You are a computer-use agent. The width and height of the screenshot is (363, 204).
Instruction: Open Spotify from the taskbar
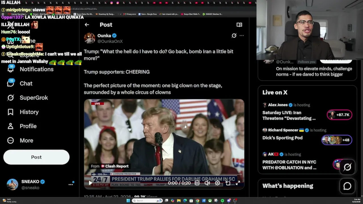(222, 201)
